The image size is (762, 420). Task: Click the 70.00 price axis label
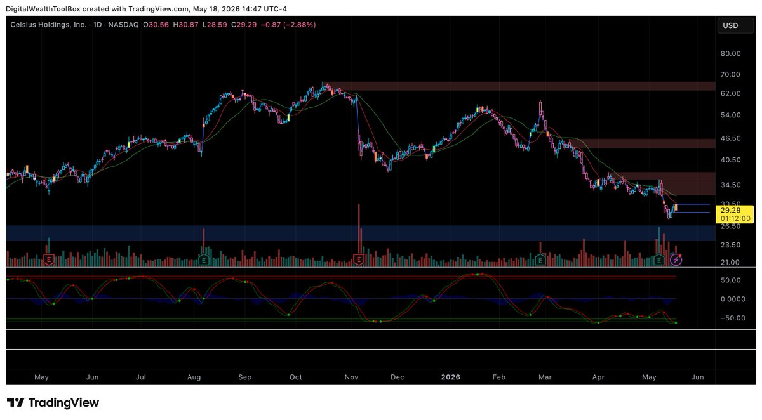pyautogui.click(x=732, y=74)
